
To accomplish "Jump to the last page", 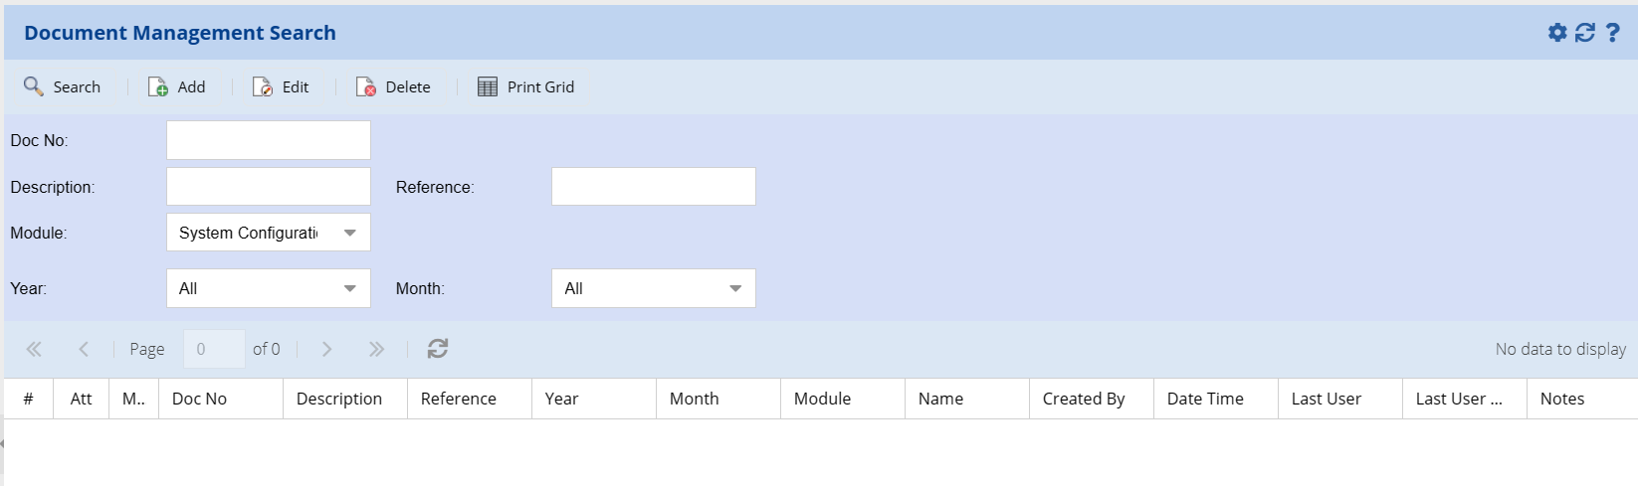I will click(x=376, y=349).
